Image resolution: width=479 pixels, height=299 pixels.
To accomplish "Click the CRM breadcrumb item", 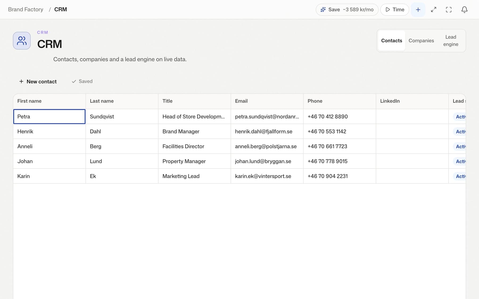I will [x=61, y=9].
